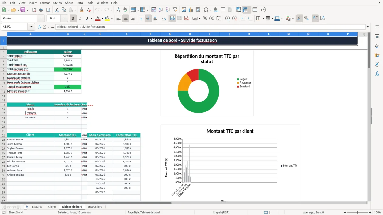383x215 pixels.
Task: Click the Cut scissors icon
Action: [57, 10]
